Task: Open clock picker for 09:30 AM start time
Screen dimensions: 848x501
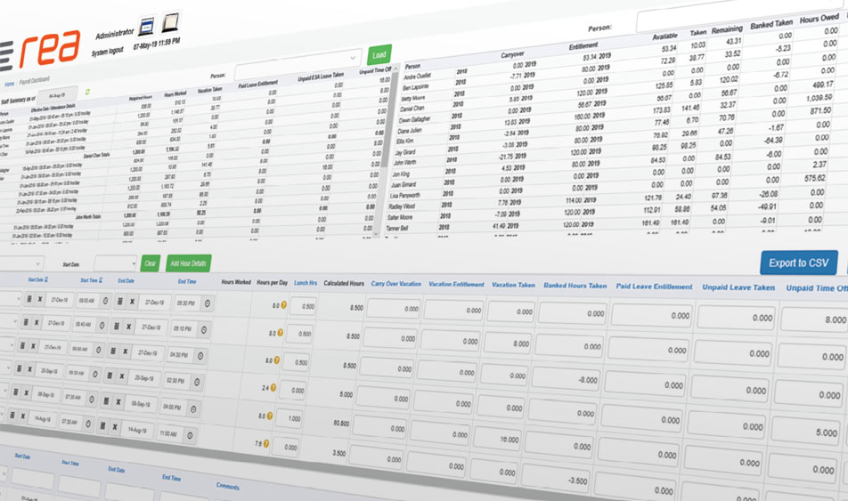Action: pos(95,374)
